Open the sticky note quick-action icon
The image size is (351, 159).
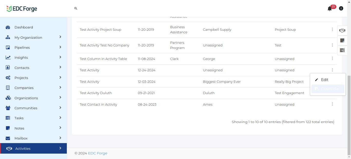[x=342, y=41]
